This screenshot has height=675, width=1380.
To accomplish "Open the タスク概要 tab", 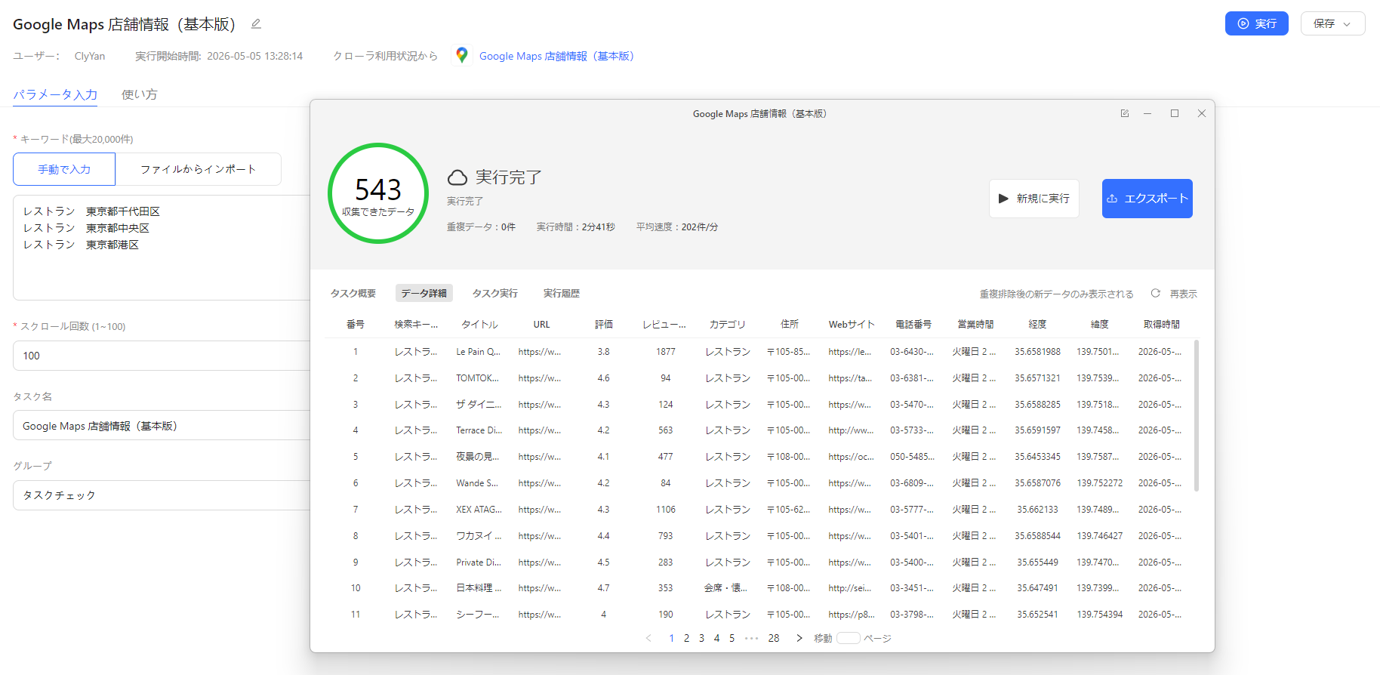I will [x=353, y=293].
